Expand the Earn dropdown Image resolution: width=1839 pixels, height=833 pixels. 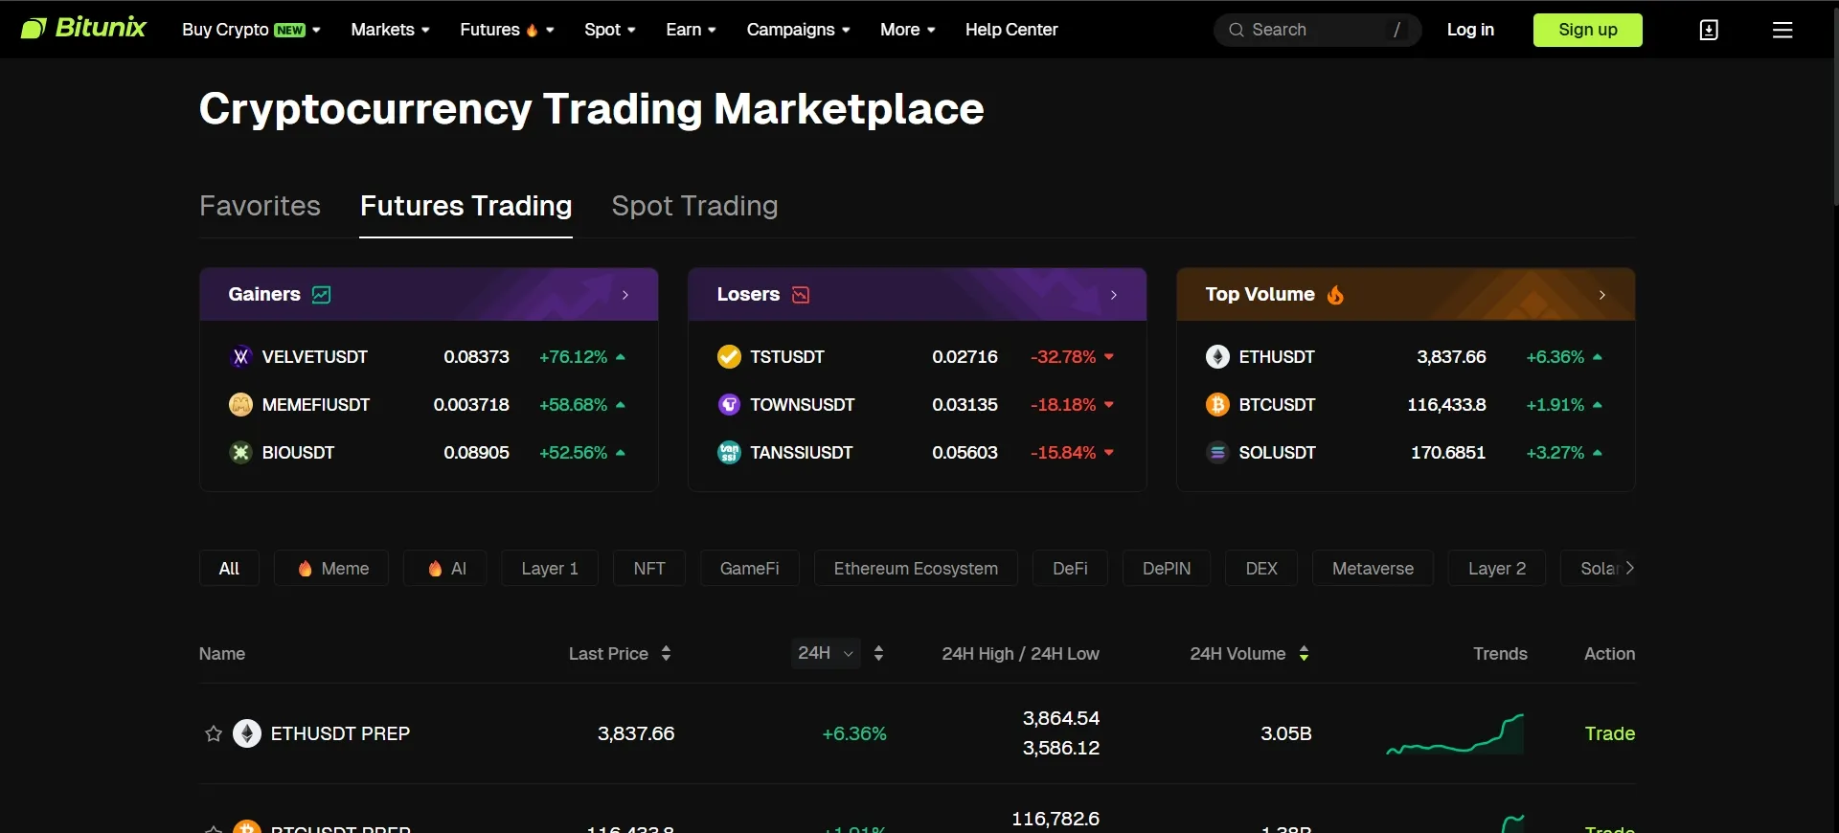(x=691, y=30)
